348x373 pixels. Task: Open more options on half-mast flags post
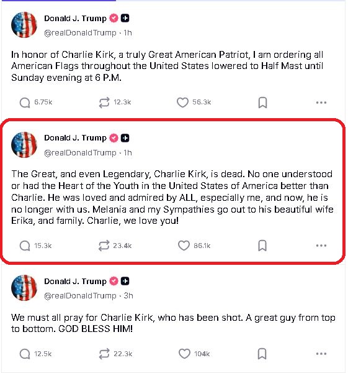pyautogui.click(x=321, y=103)
